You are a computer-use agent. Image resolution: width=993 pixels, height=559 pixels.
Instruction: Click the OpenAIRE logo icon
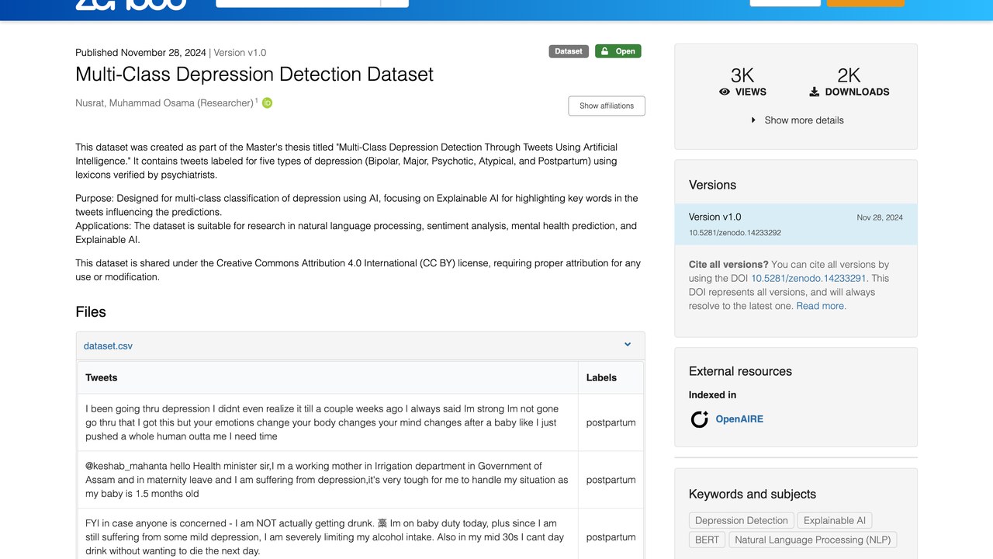pos(700,419)
